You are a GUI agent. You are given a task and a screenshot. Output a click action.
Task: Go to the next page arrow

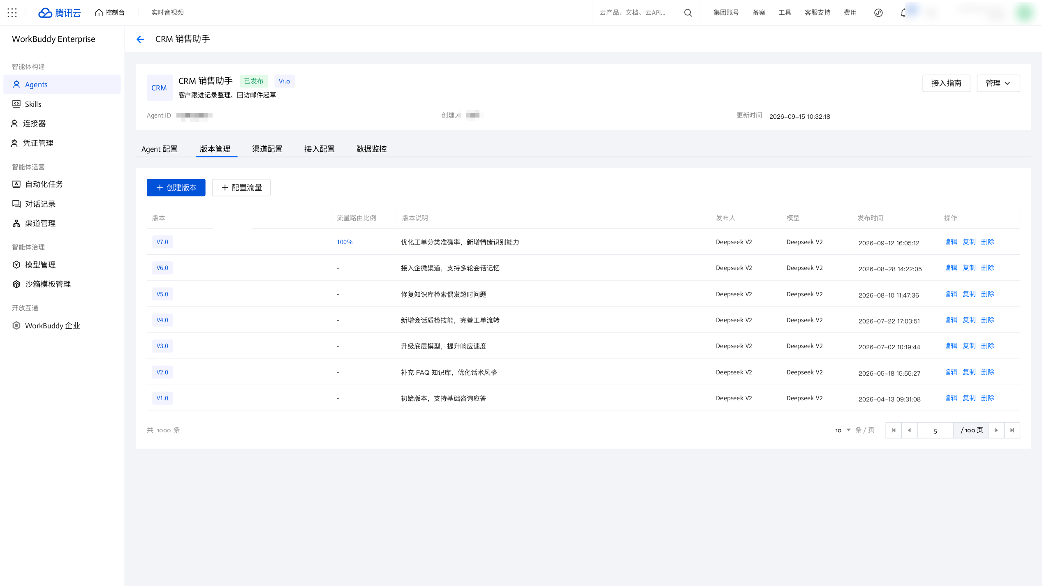coord(996,430)
